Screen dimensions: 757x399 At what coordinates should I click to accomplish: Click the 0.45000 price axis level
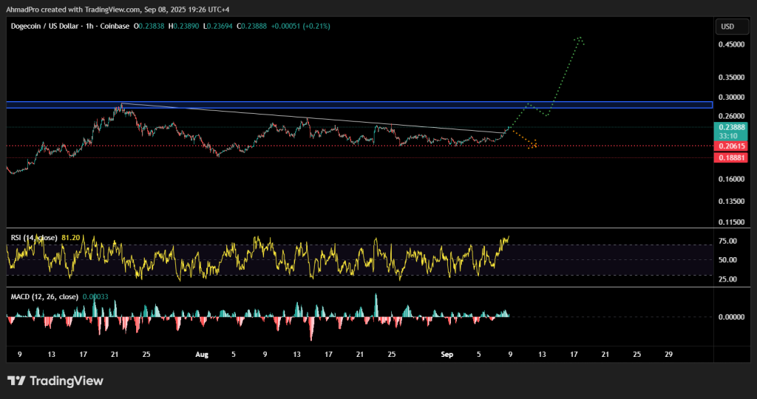click(730, 44)
